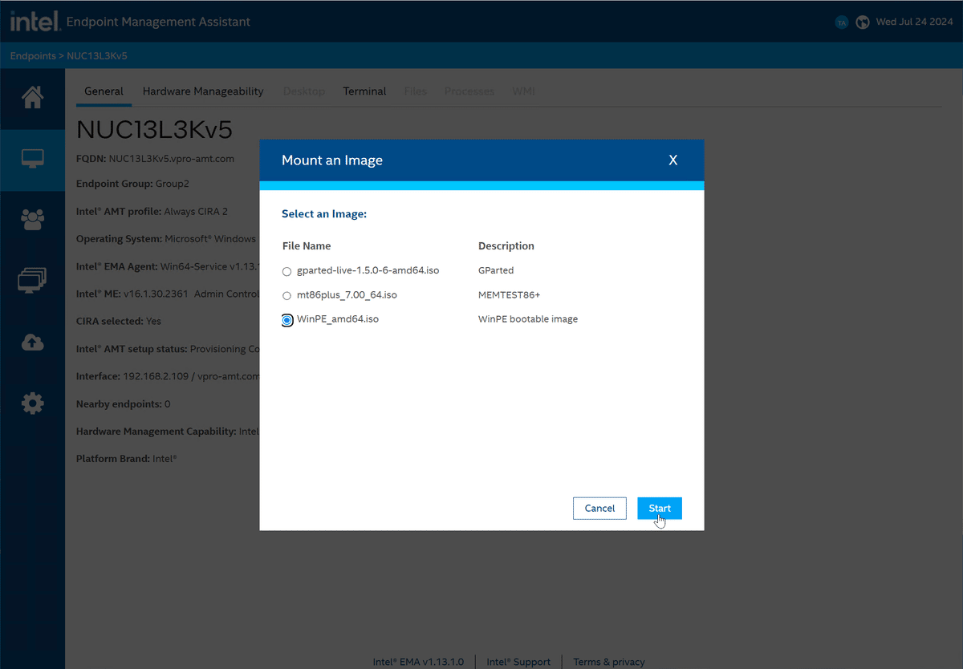The width and height of the screenshot is (963, 669).
Task: Click the Intel logo in header
Action: click(35, 22)
